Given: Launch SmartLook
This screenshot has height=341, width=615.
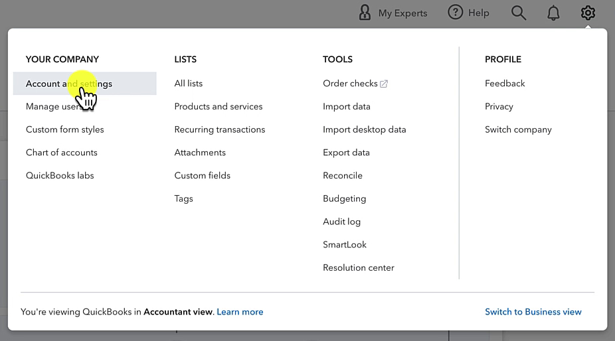Looking at the screenshot, I should click(345, 245).
